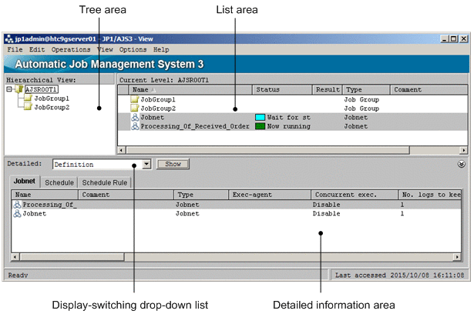This screenshot has height=314, width=474.
Task: Click the detail area horizontal scrollbar thumb
Action: coord(72,257)
